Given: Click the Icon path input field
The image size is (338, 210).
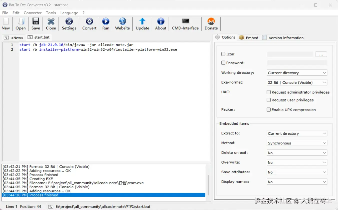Looking at the screenshot, I should pos(290,54).
